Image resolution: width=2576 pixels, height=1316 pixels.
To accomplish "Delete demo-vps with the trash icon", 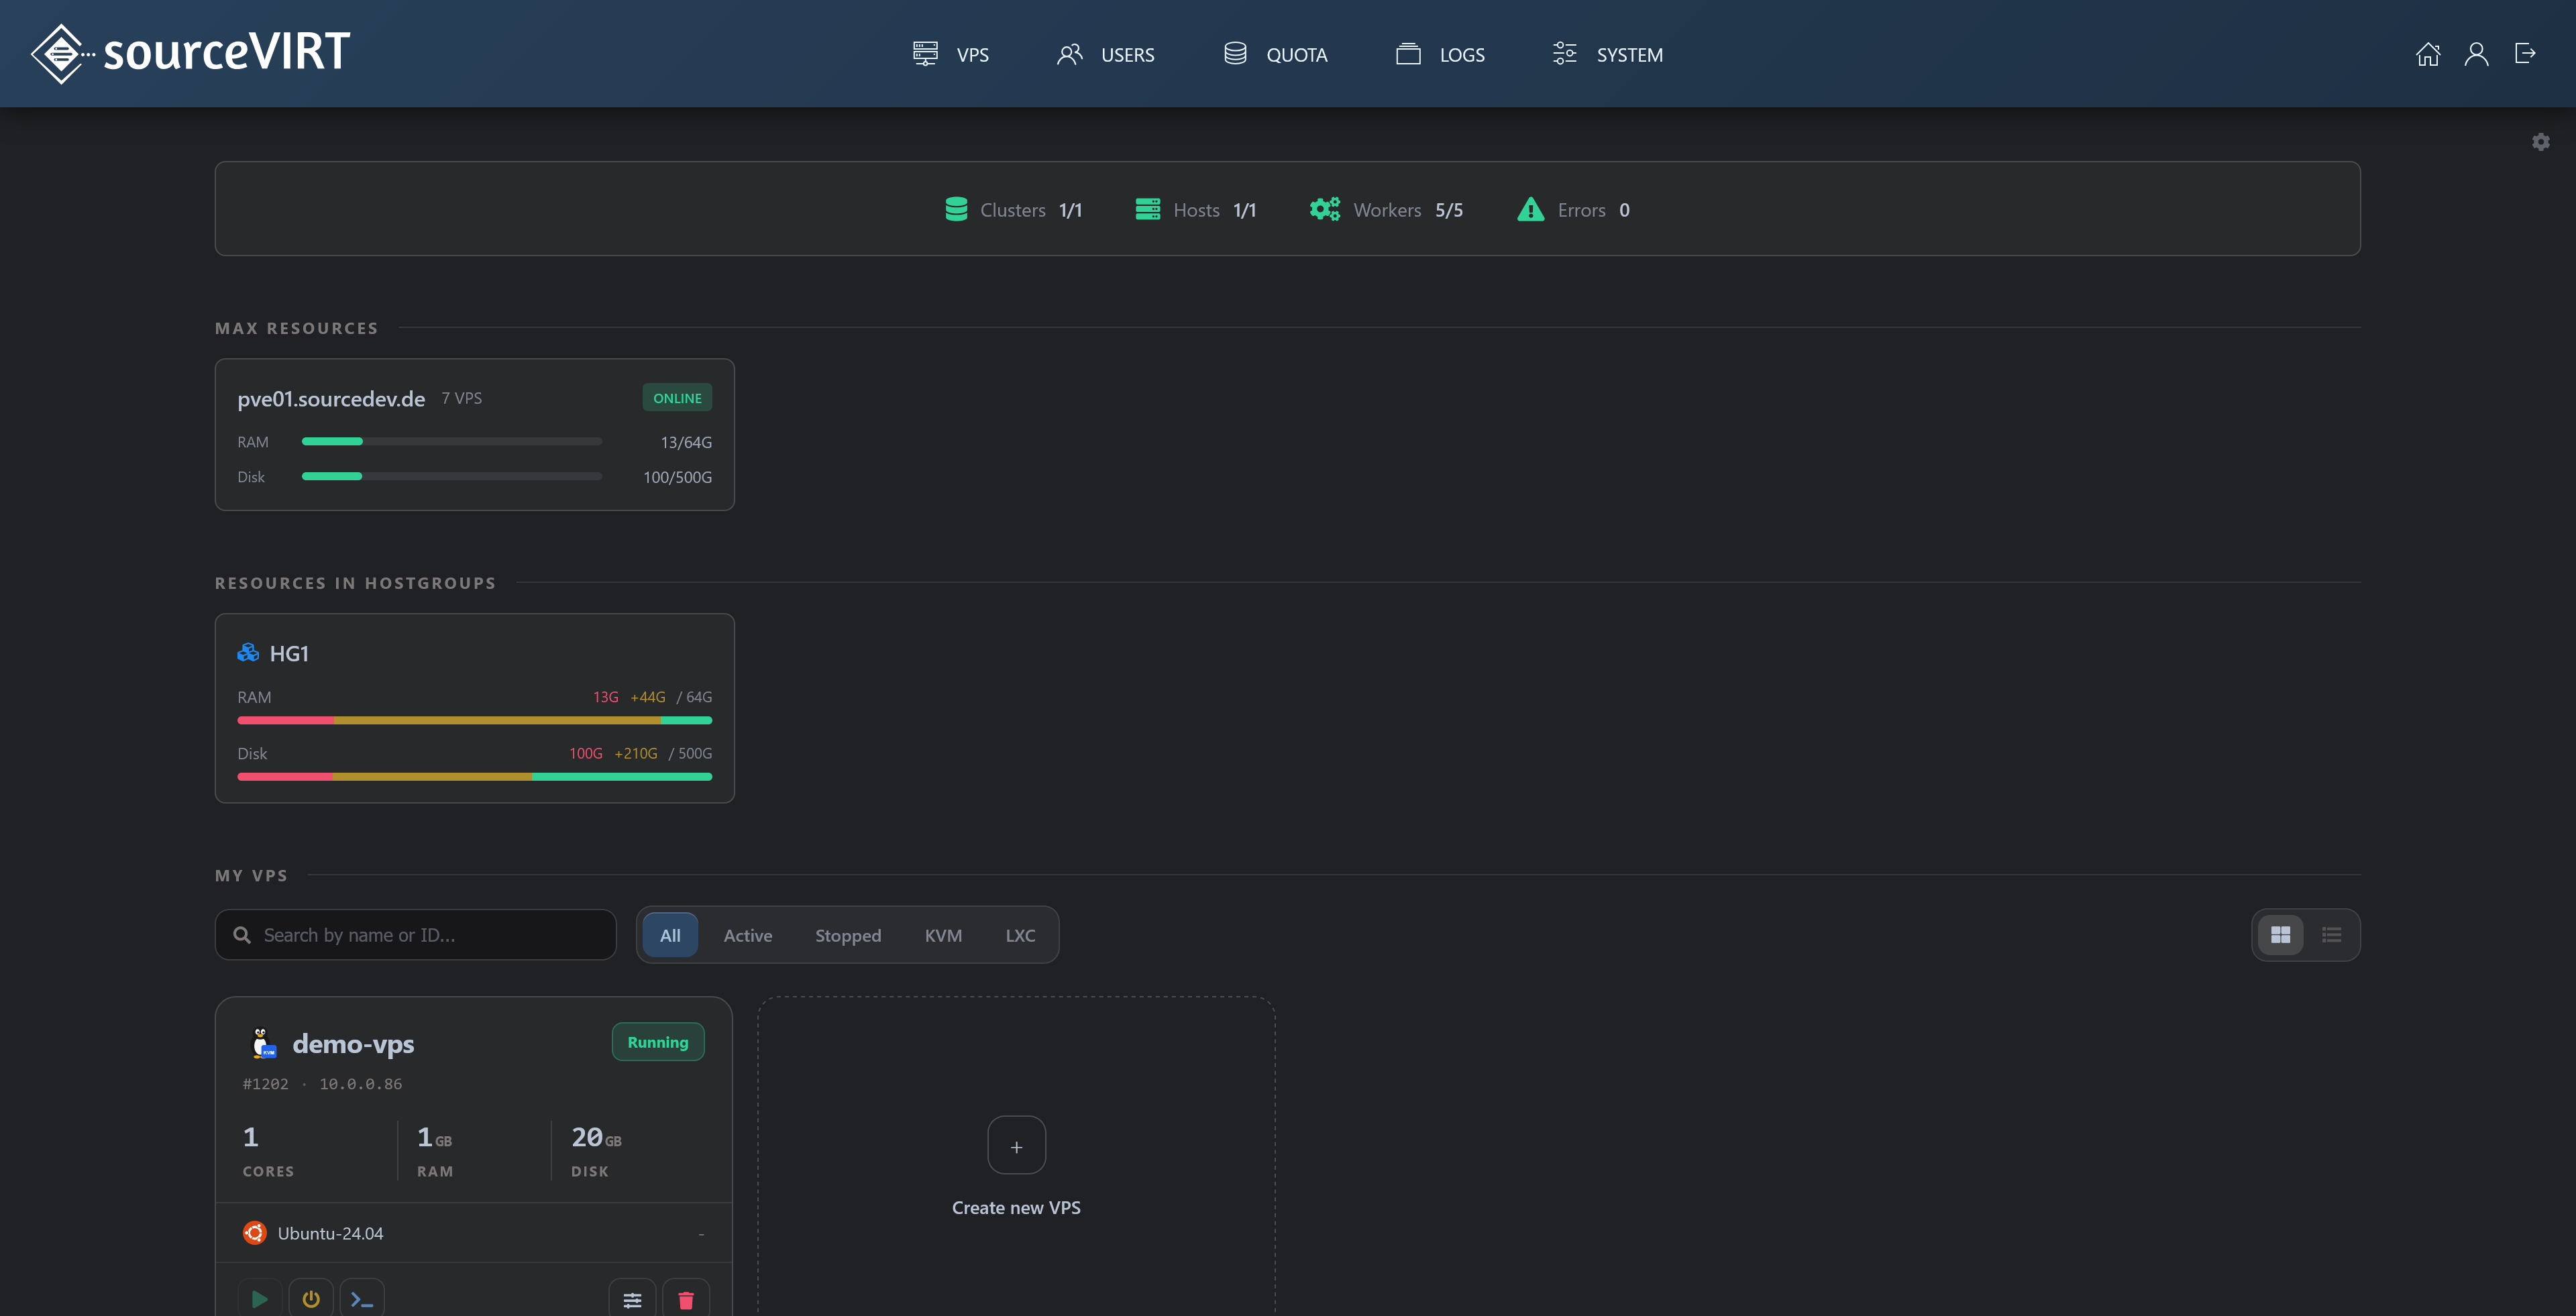I will point(686,1299).
